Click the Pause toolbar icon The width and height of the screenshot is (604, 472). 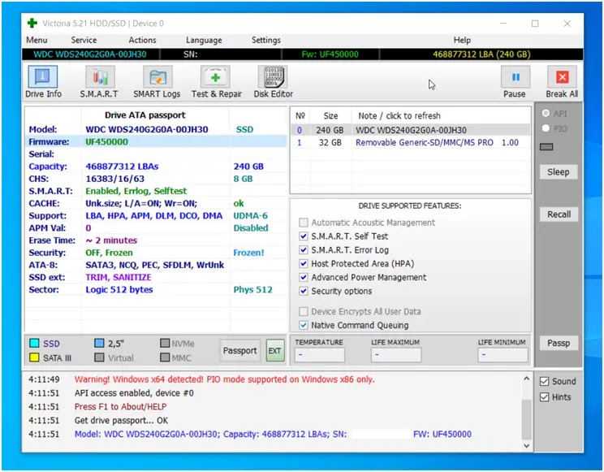516,76
